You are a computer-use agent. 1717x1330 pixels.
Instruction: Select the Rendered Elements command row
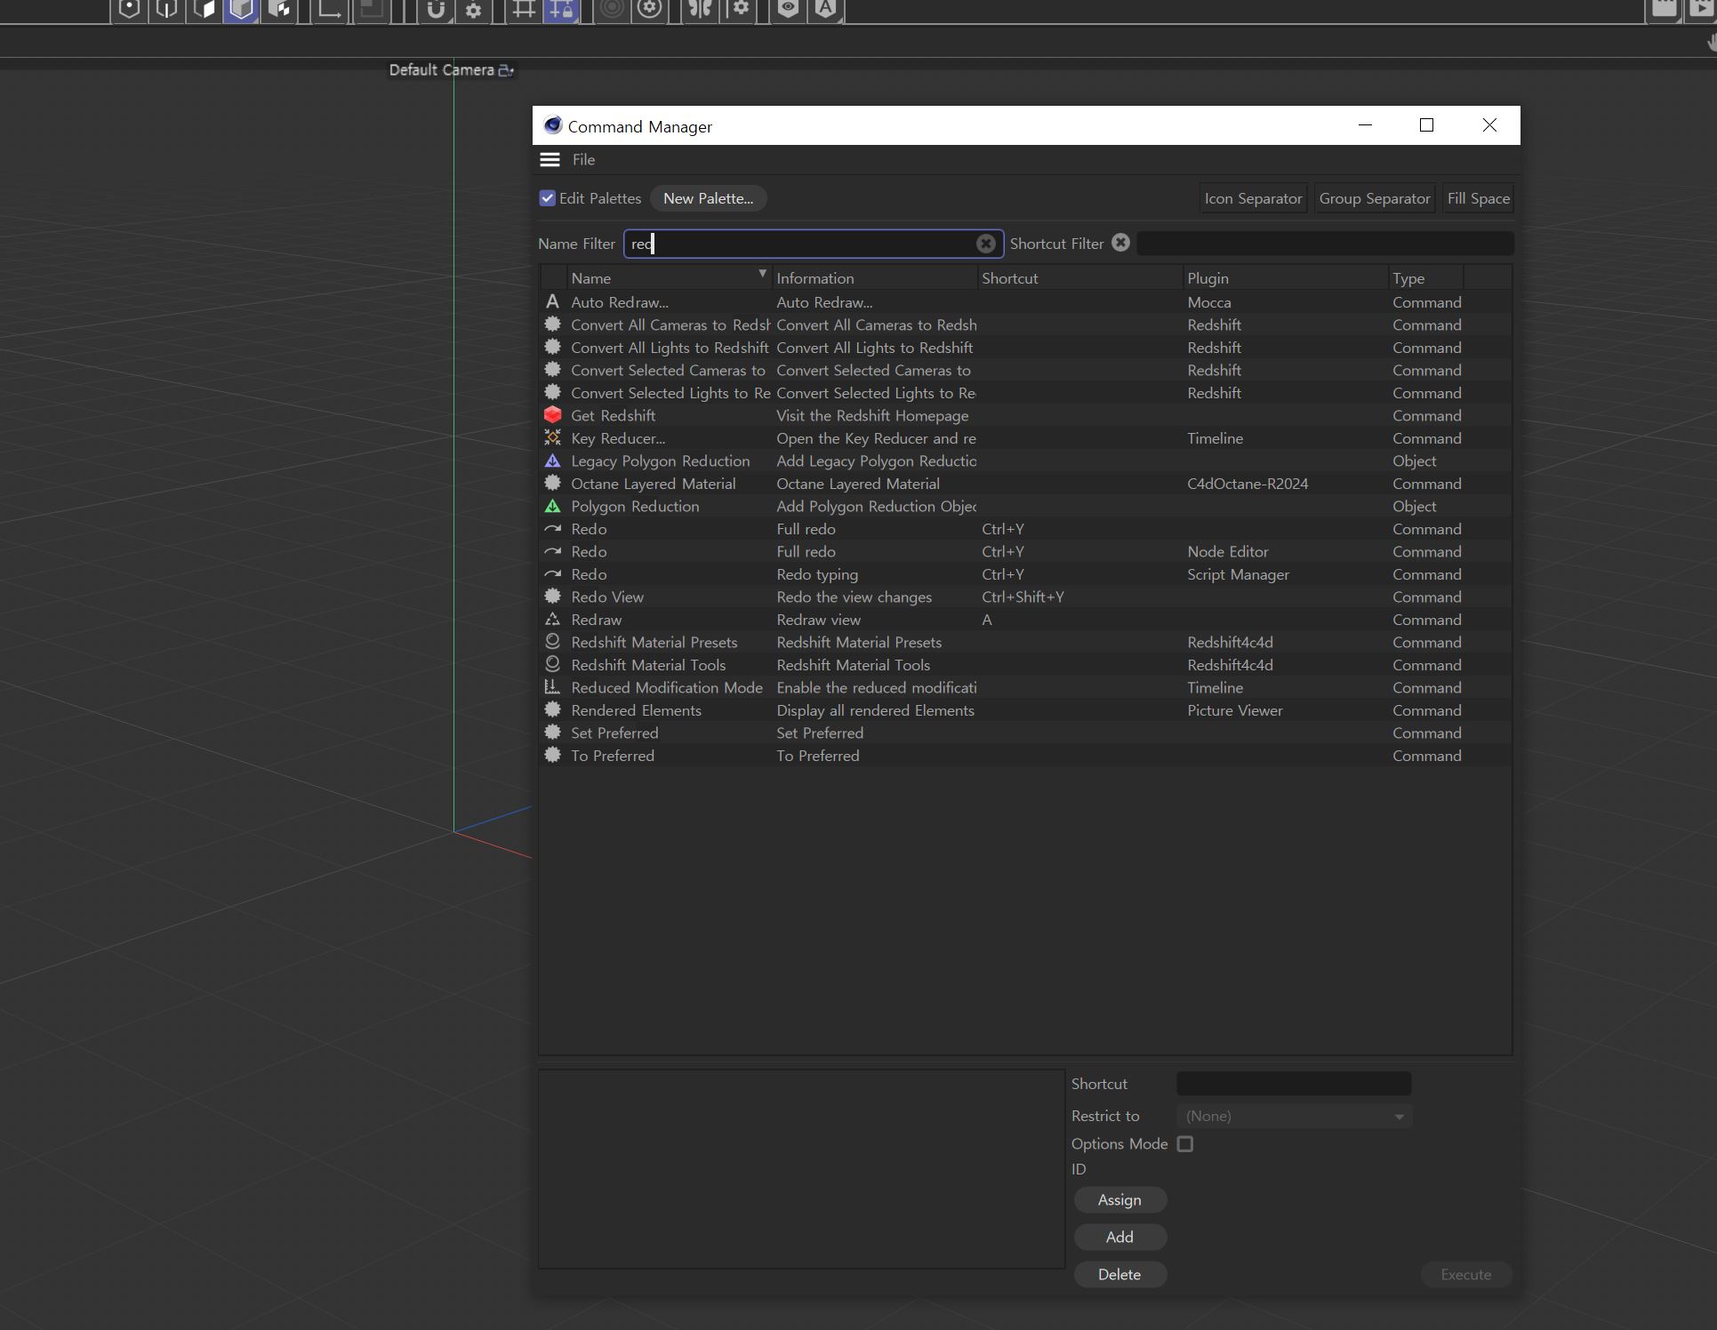[1025, 710]
